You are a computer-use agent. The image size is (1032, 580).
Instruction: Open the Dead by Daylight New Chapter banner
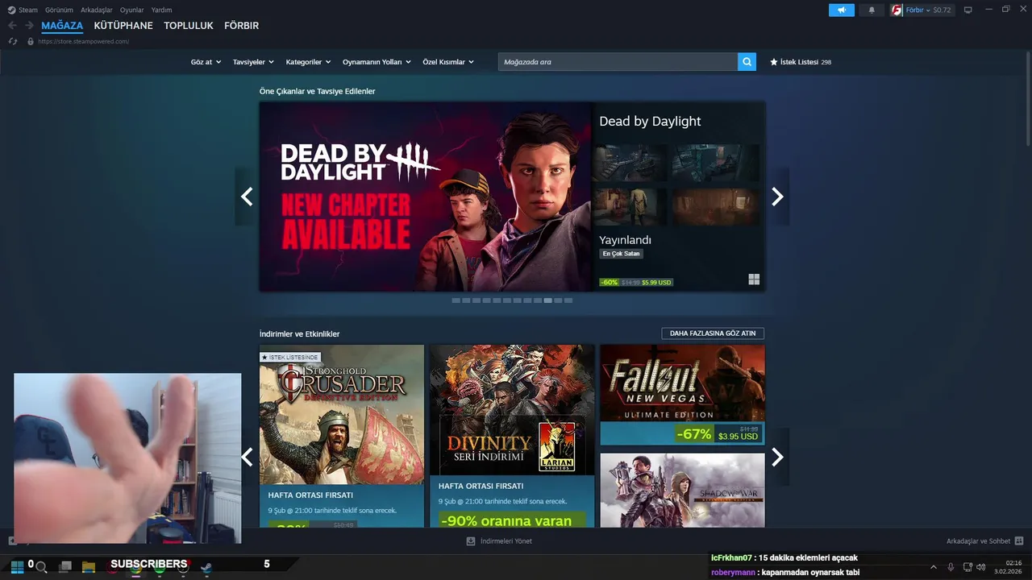(426, 197)
